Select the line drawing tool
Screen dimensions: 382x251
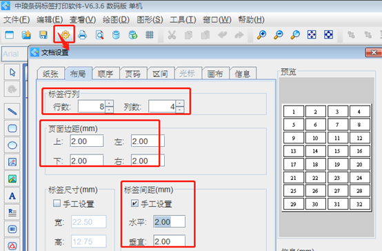coord(12,112)
